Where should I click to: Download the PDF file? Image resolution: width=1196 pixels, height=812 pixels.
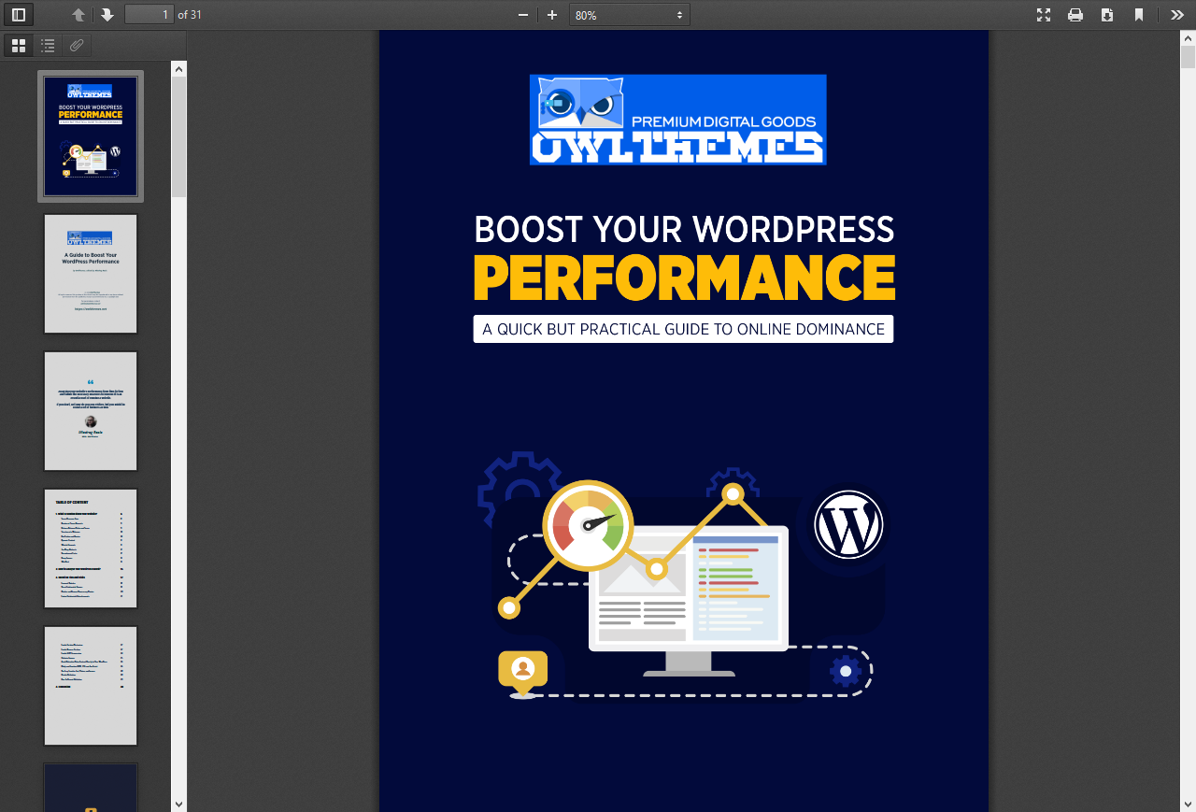point(1107,14)
